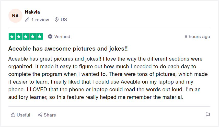Click the Verified checkmark badge icon
Screen dimensions: 219x127
(x=50, y=37)
